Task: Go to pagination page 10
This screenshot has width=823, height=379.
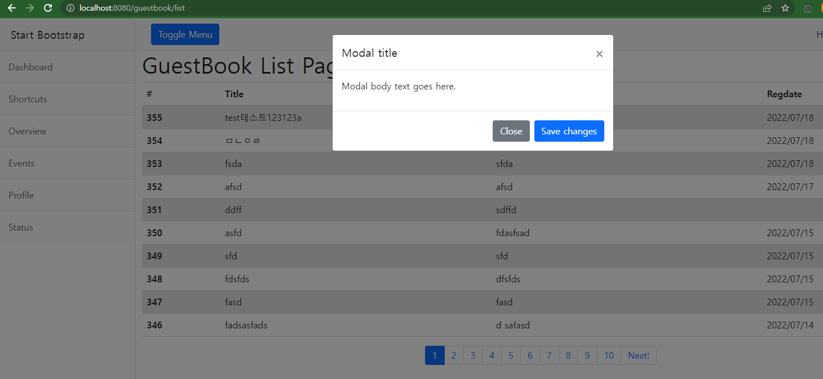Action: (x=609, y=355)
